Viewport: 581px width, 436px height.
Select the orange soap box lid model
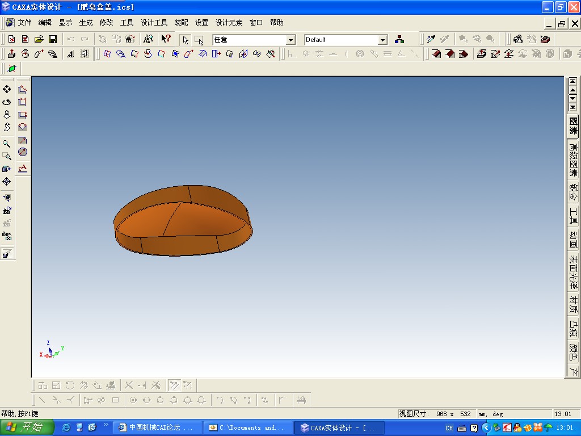tap(183, 221)
